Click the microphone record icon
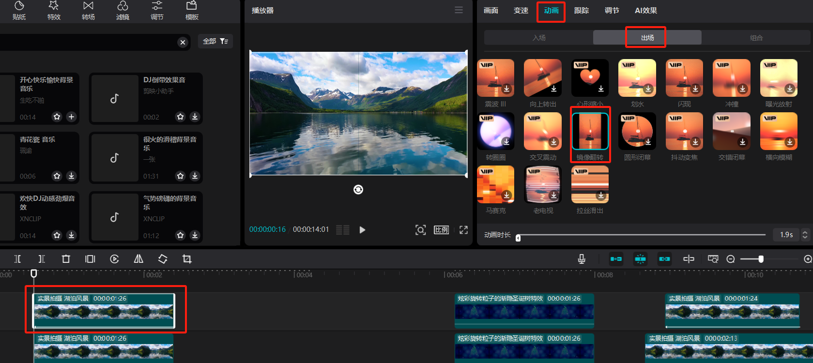 (582, 259)
